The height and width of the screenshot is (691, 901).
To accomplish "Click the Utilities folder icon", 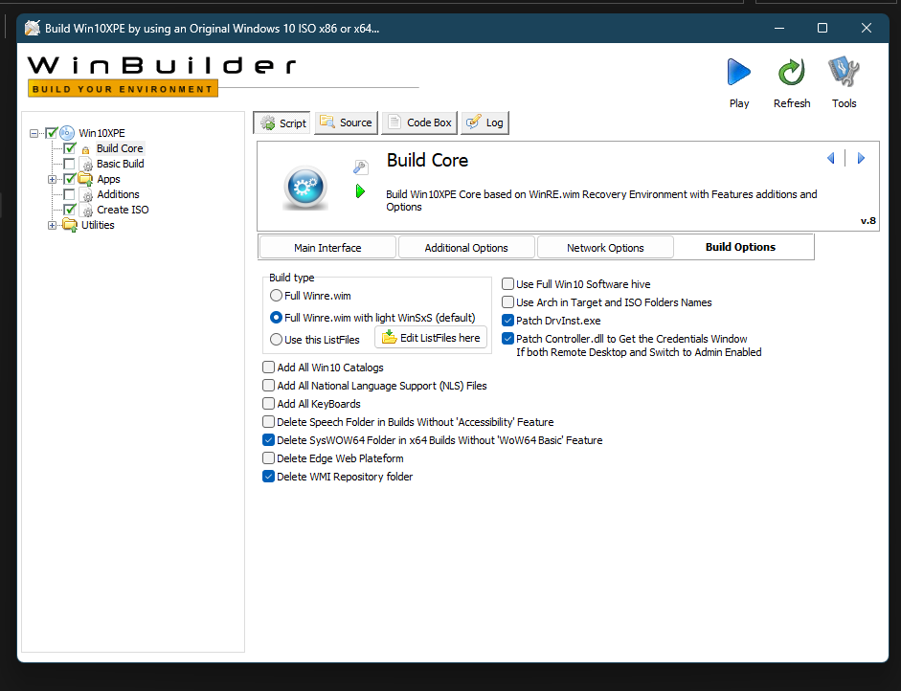I will click(70, 225).
